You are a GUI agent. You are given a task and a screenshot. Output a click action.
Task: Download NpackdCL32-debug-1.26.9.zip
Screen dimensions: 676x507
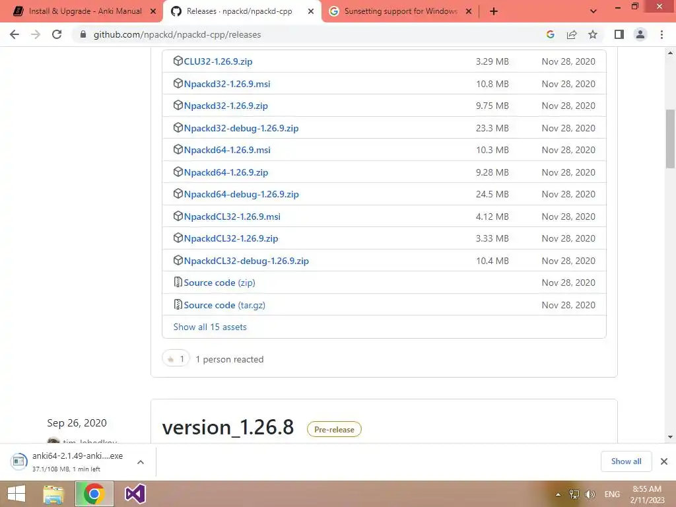(247, 261)
